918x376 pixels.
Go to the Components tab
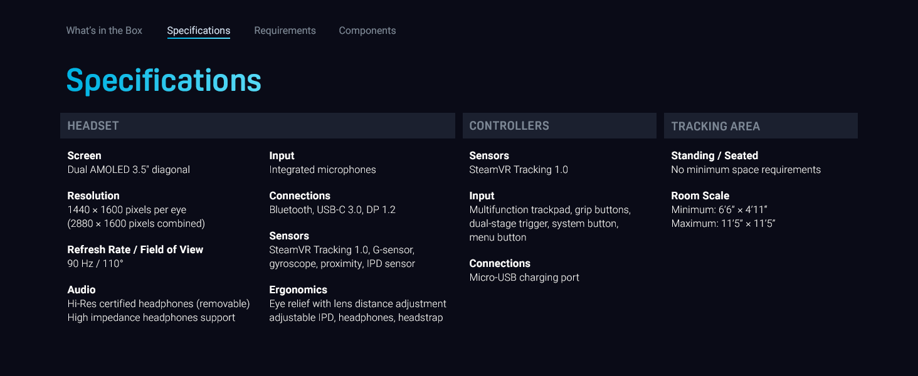point(367,31)
